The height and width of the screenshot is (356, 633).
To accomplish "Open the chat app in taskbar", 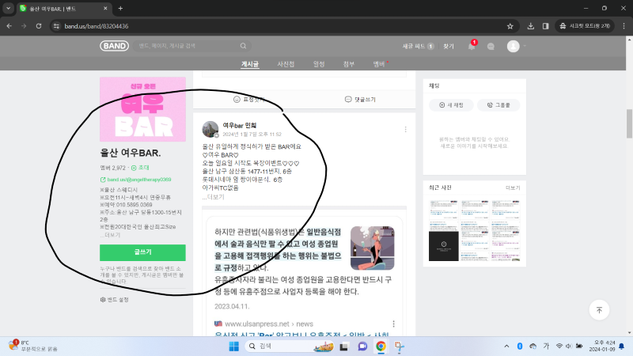I will pyautogui.click(x=362, y=347).
